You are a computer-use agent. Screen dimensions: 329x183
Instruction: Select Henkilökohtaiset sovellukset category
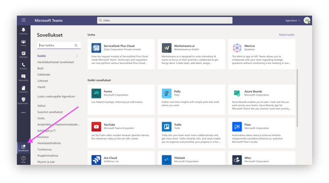[56, 62]
